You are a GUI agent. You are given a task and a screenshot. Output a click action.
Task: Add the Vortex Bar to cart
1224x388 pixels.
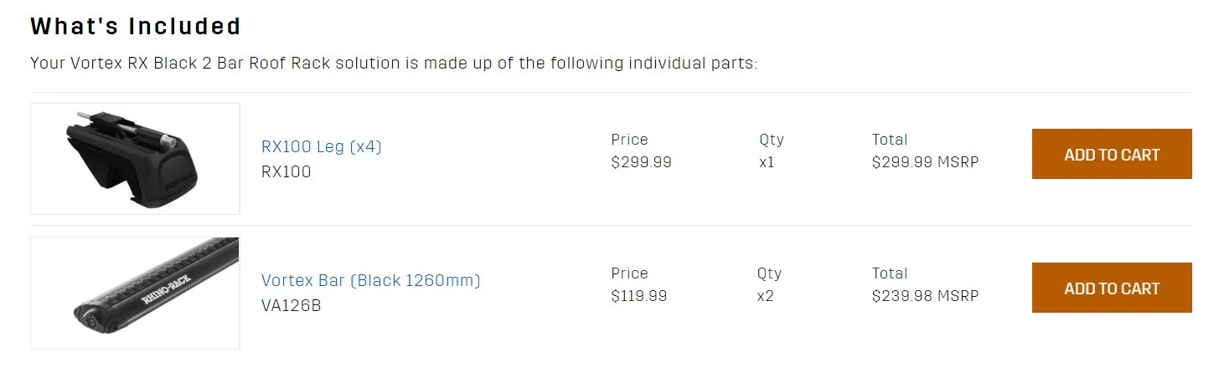point(1111,288)
